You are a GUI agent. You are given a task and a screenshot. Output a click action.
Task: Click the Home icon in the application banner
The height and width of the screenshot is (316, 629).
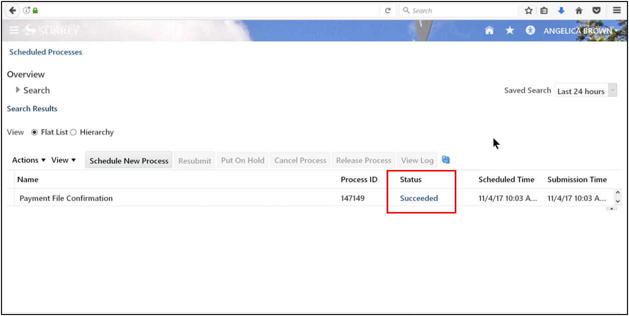(x=489, y=30)
